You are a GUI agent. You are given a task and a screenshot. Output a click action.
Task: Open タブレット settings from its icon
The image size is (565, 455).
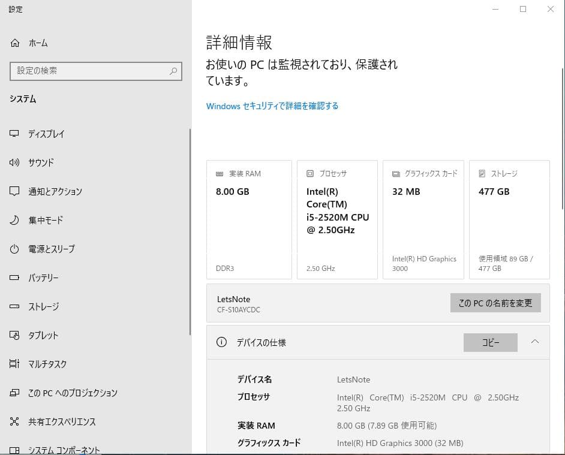coord(14,335)
